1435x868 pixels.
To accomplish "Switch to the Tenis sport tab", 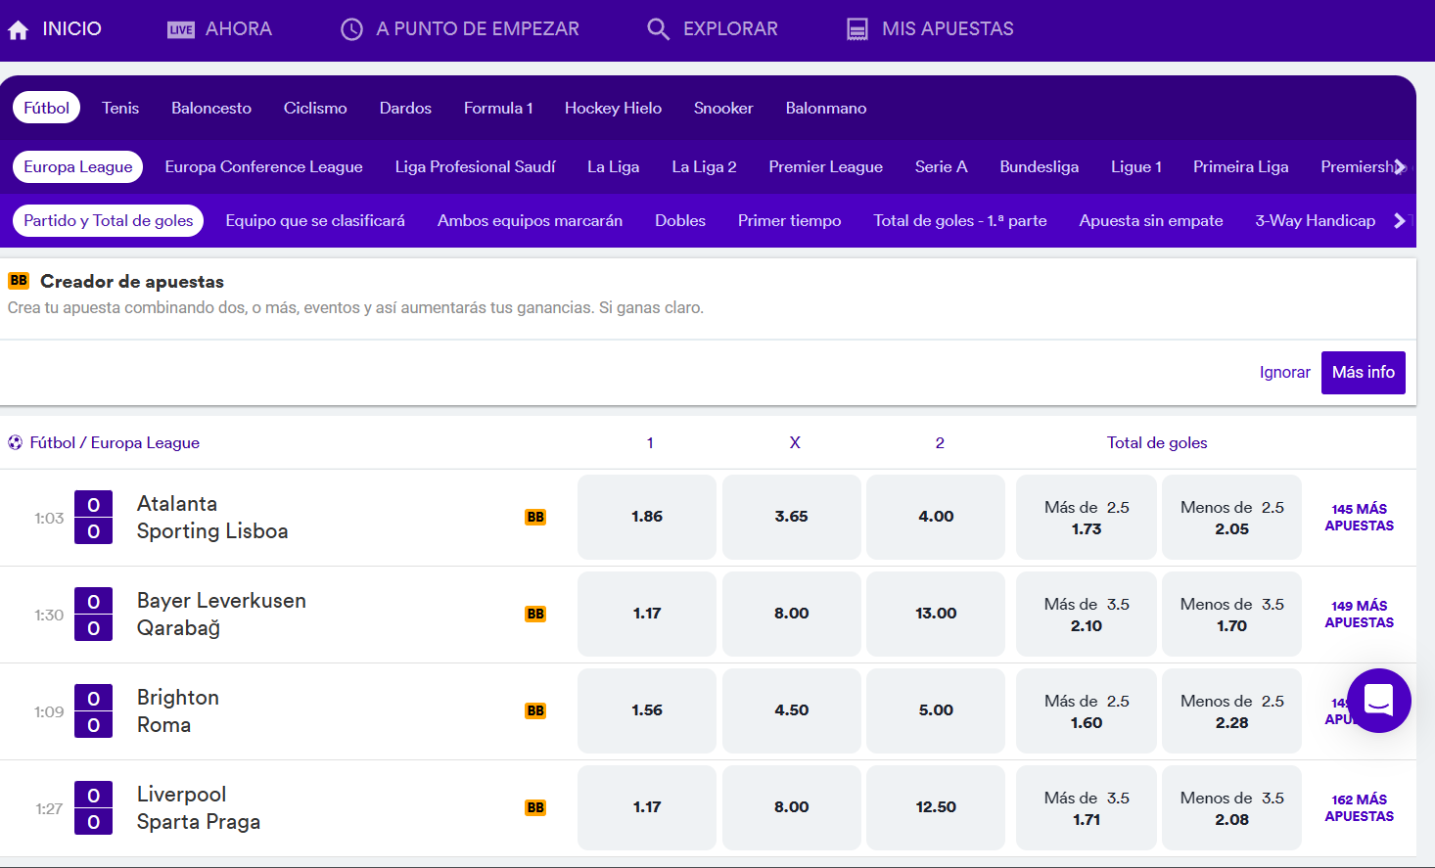I will (120, 108).
